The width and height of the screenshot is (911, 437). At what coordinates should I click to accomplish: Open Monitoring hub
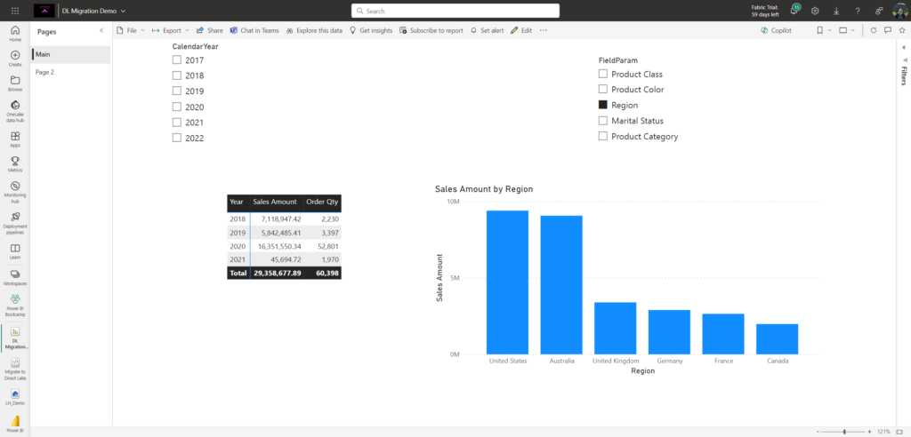tap(15, 191)
